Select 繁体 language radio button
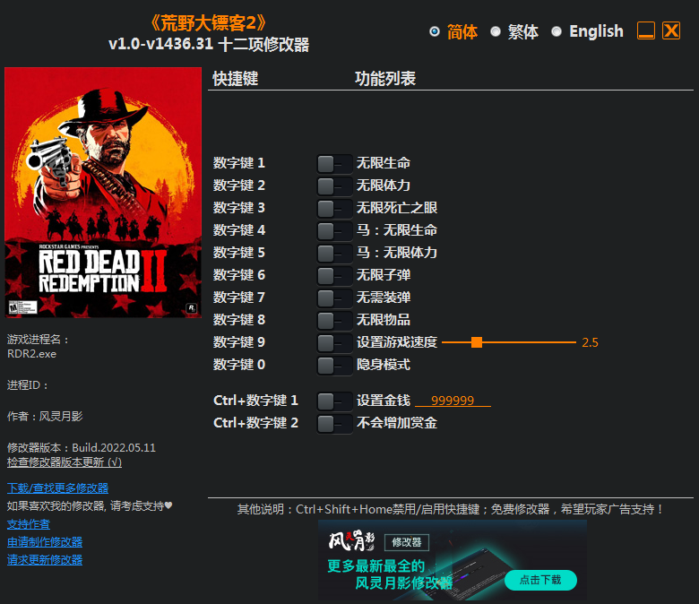 tap(496, 31)
